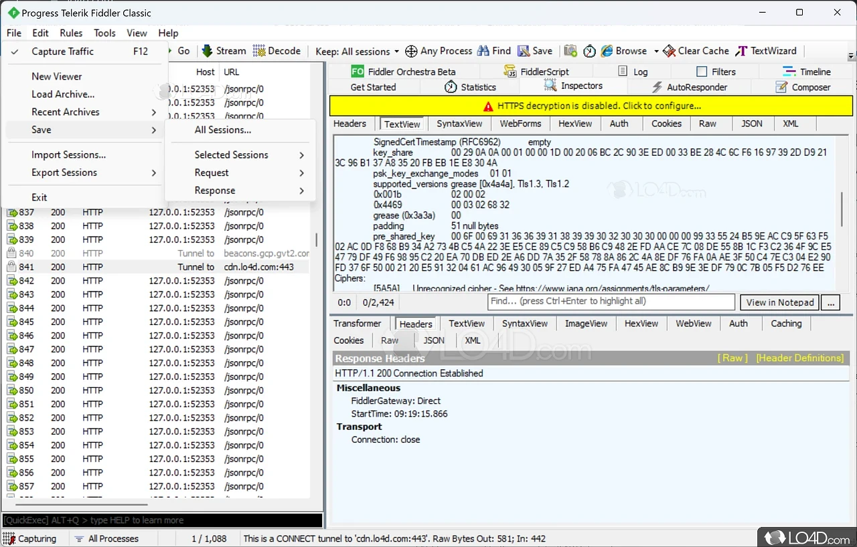Click the stopwatch timer icon in toolbar
857x547 pixels.
[589, 51]
